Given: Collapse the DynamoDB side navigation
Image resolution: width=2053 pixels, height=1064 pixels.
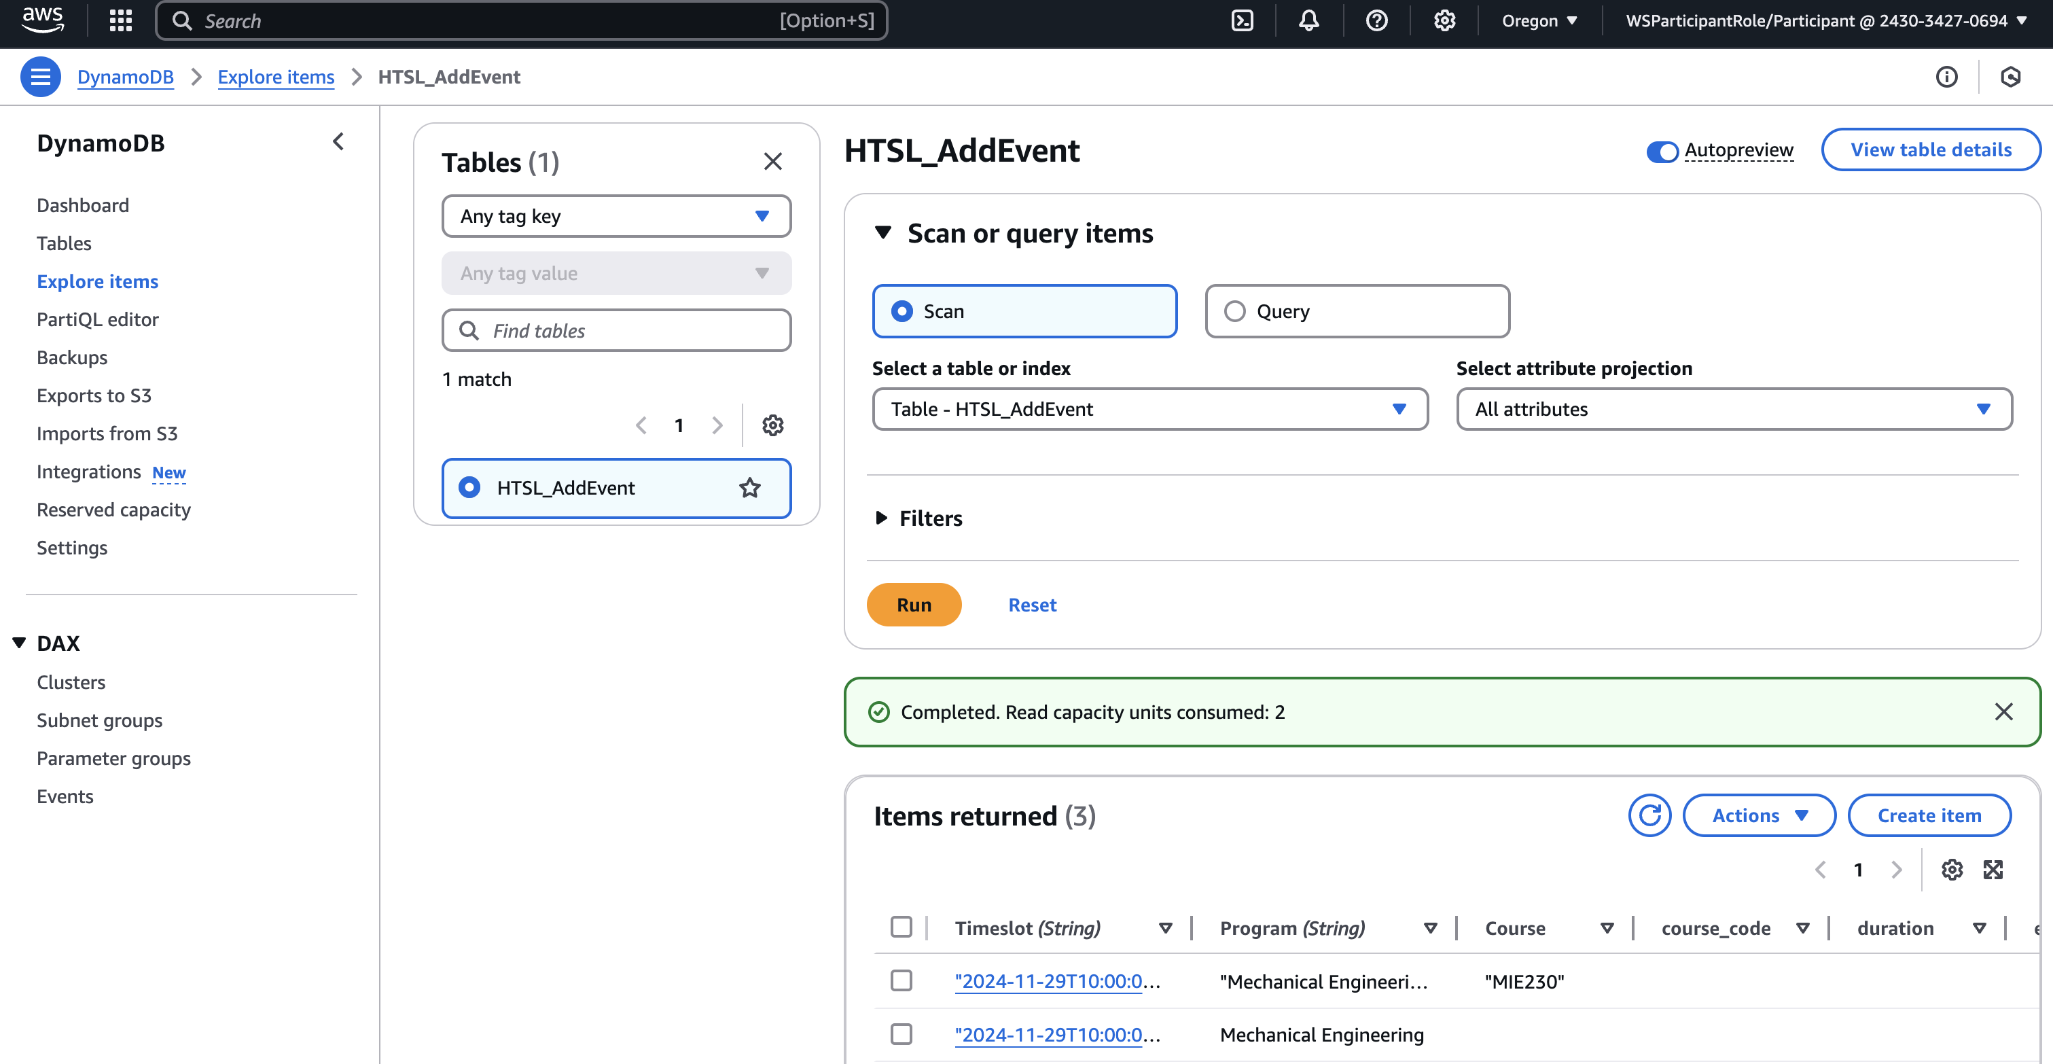Looking at the screenshot, I should [338, 142].
